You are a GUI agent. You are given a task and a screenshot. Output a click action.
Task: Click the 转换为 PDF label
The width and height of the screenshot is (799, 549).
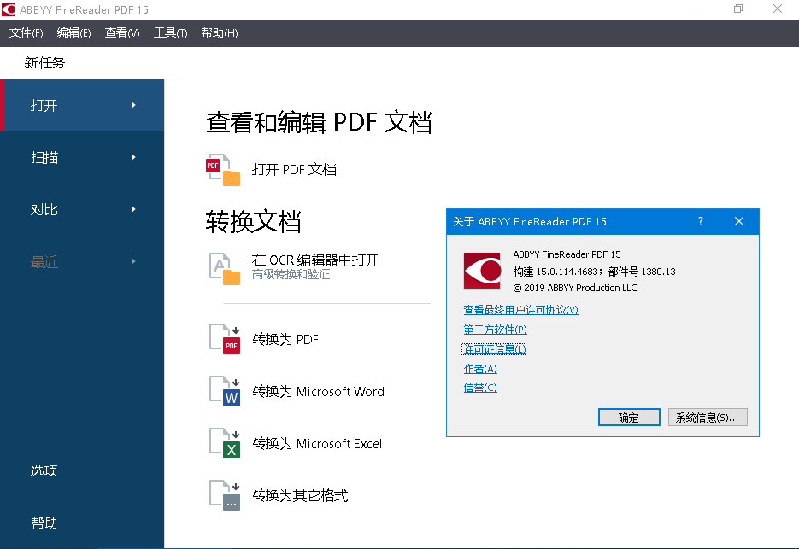[x=285, y=339]
